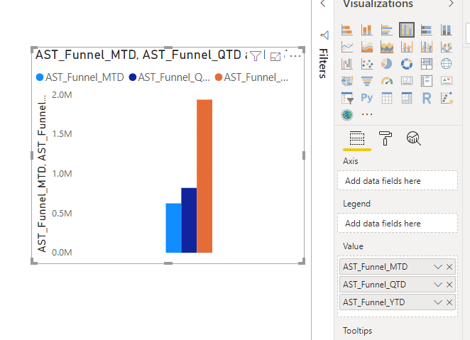The width and height of the screenshot is (470, 340).
Task: Select the Slicer visual
Action: (x=347, y=98)
